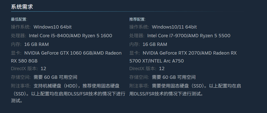267x113 pixels.
Task: Select the 最低配置 column label
Action: 19,19
